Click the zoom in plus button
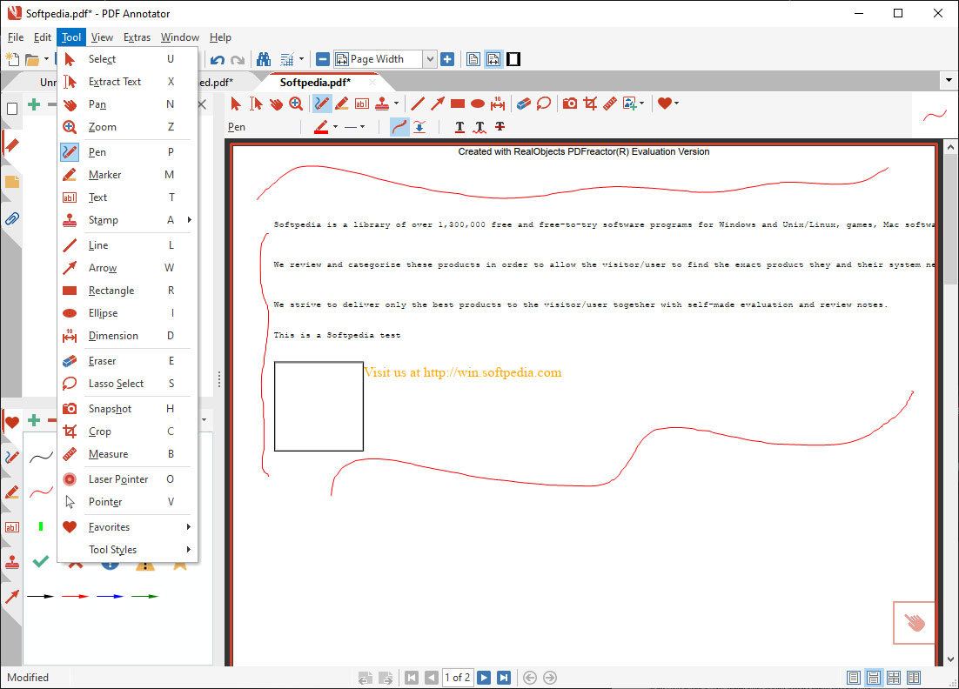959x689 pixels. 447,59
